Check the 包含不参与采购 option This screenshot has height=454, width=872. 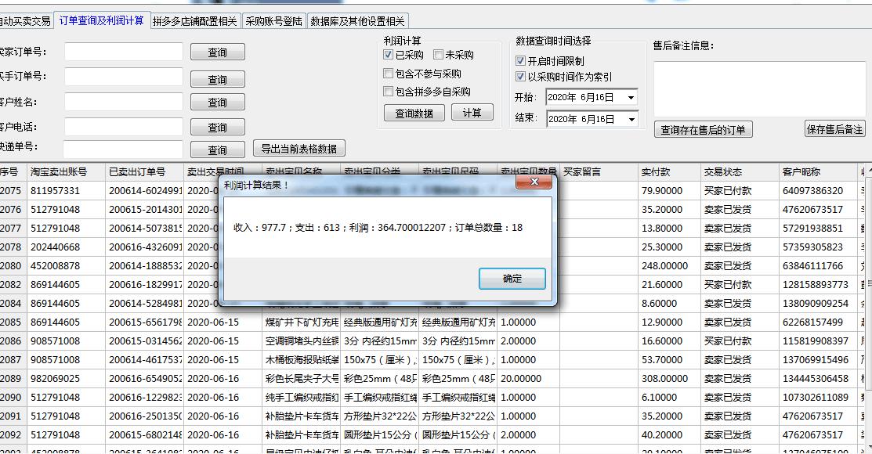[388, 74]
